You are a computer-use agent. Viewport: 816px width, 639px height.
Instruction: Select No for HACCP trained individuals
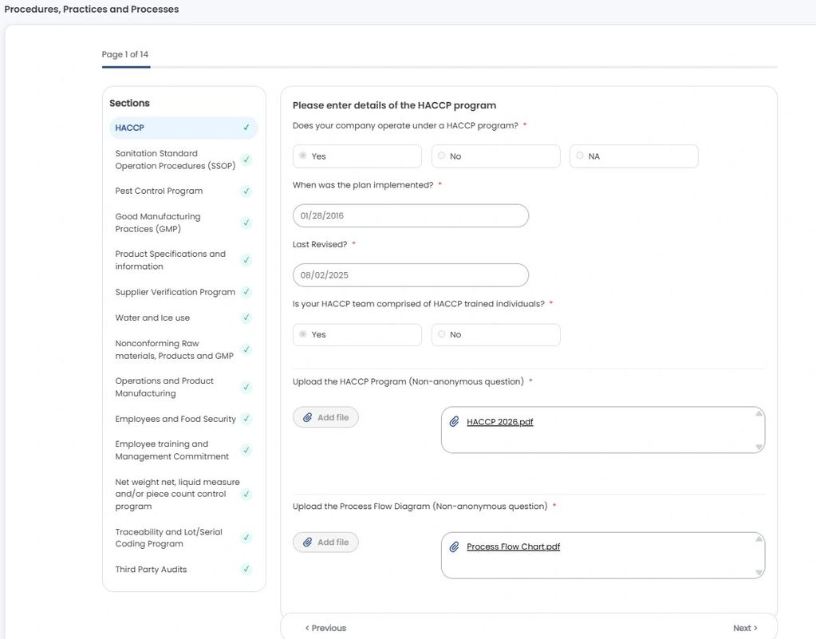point(440,334)
